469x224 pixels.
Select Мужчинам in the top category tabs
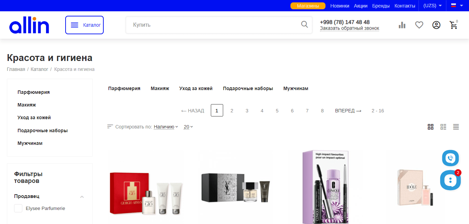296,88
